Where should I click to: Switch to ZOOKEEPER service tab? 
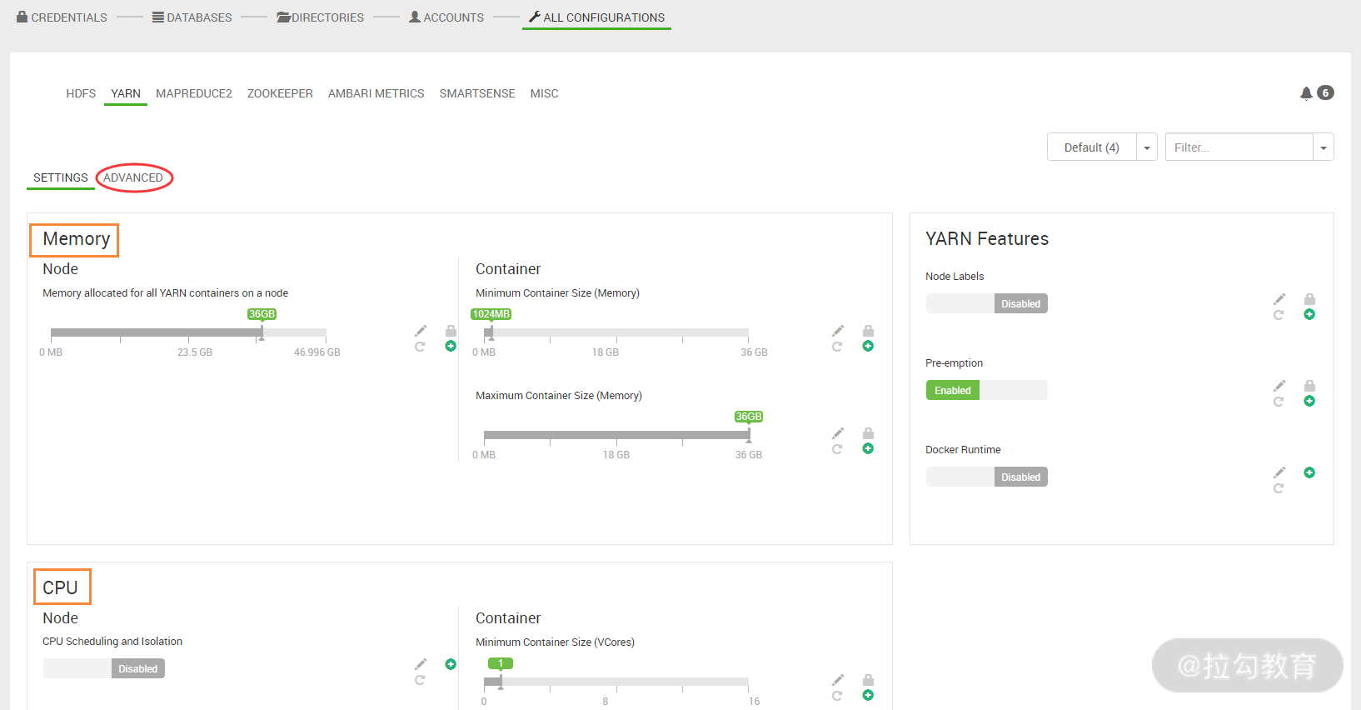(280, 93)
